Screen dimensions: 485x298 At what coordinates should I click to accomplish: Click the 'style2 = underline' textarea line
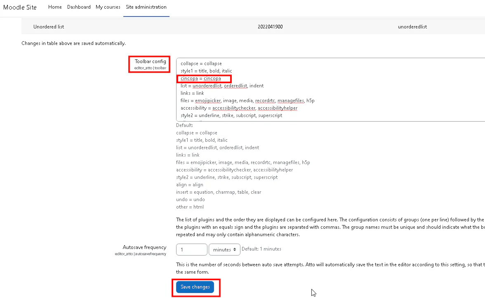[231, 115]
